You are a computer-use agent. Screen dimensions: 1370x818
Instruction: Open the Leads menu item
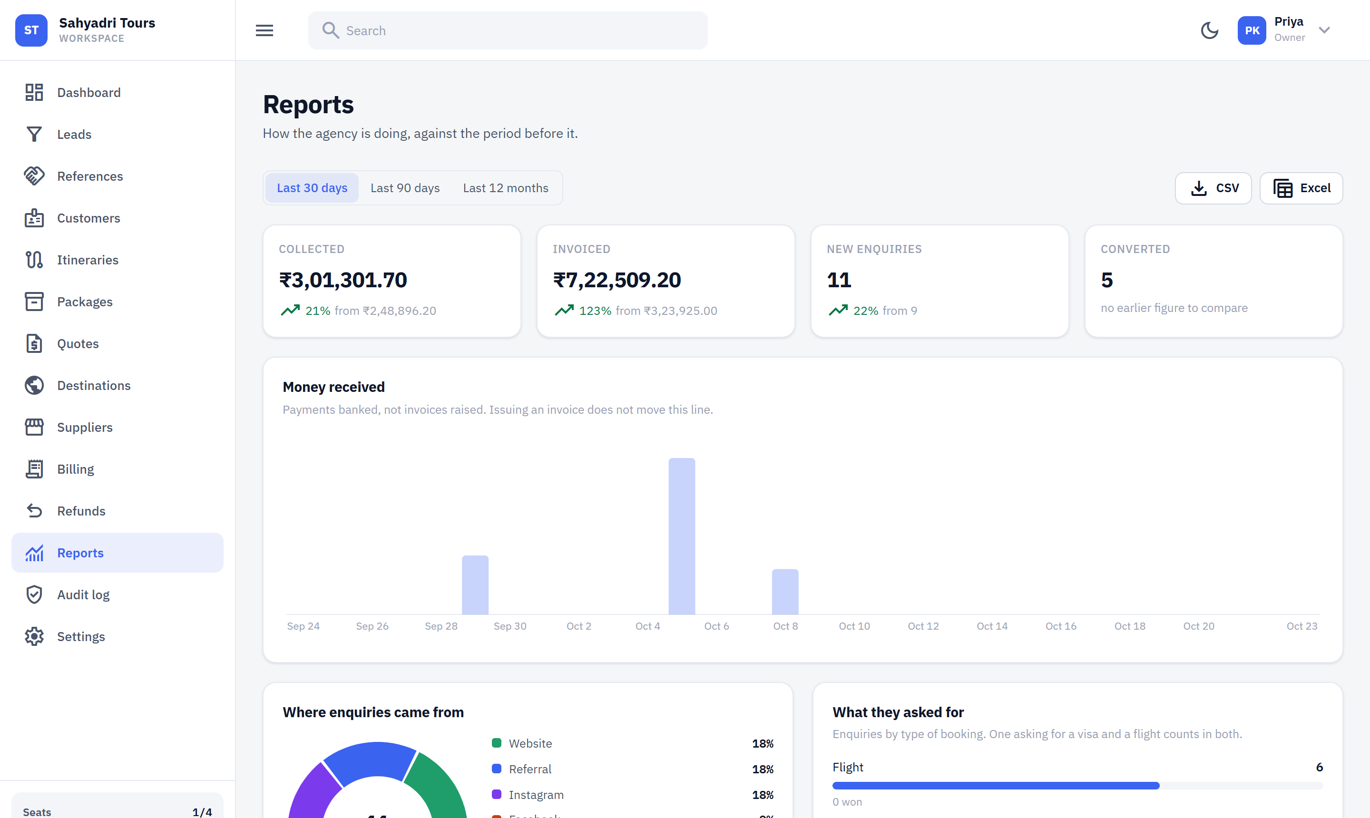coord(117,134)
